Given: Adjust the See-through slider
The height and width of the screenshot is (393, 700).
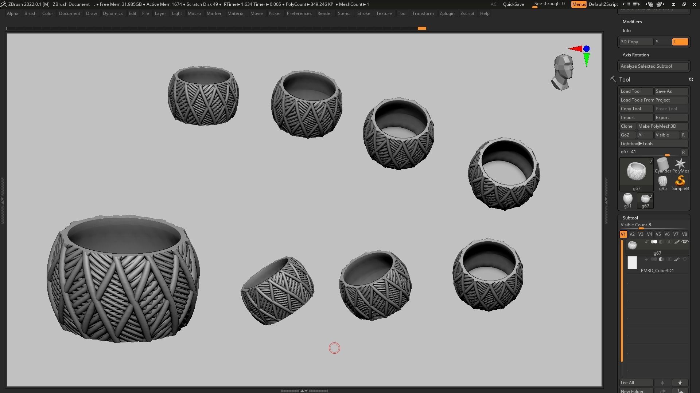Looking at the screenshot, I should coord(550,4).
